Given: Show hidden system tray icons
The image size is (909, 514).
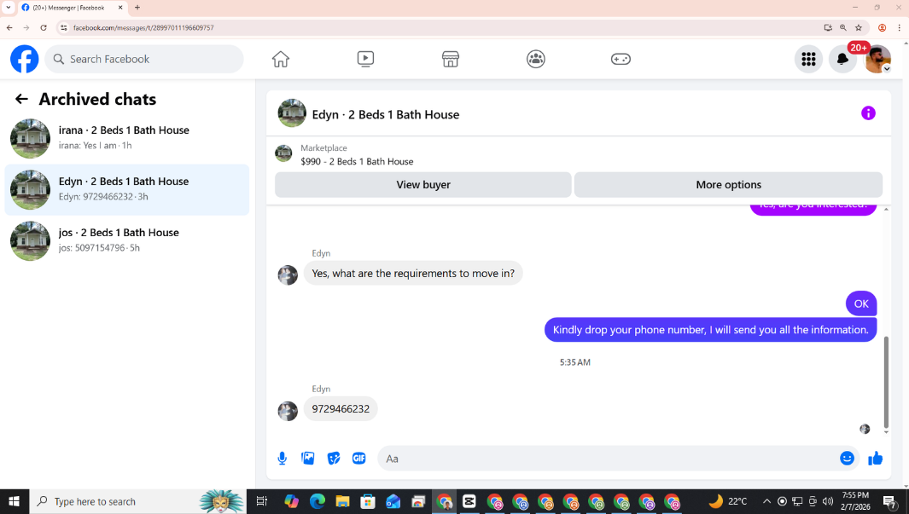Looking at the screenshot, I should pos(766,501).
